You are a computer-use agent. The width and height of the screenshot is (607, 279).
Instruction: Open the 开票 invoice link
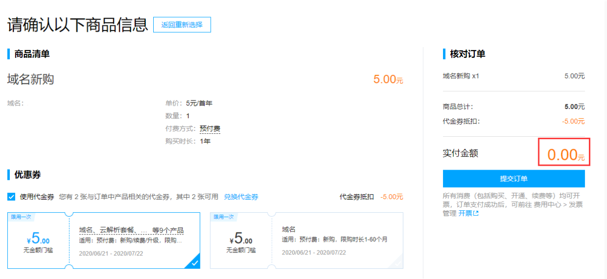tap(465, 214)
